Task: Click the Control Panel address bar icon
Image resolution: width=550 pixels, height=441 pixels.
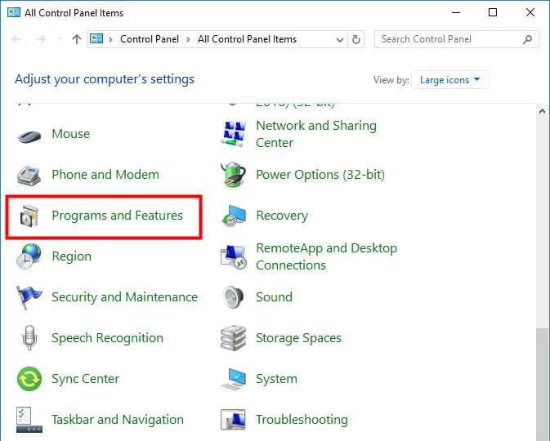Action: click(96, 38)
